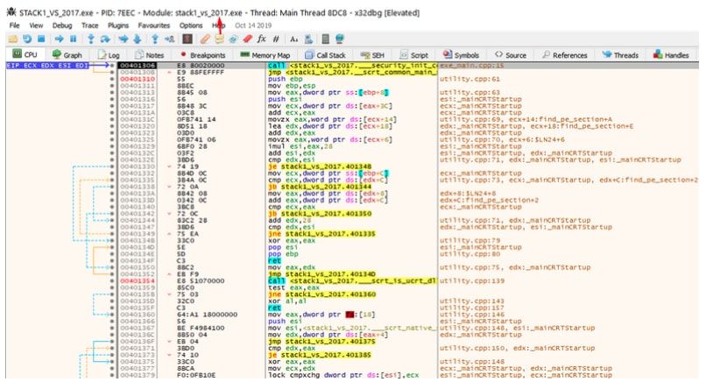Open the Call Stack tab
Viewport: 706px width, 382px height.
point(326,55)
